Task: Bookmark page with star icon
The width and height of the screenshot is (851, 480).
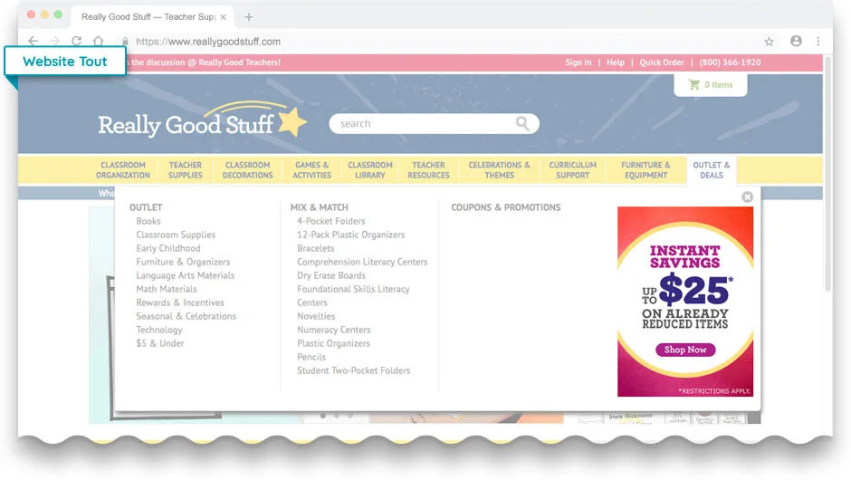Action: tap(769, 42)
